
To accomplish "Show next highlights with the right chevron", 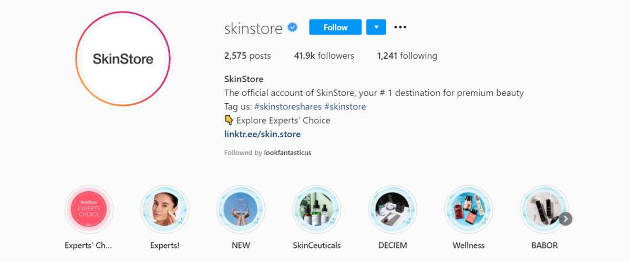I will pyautogui.click(x=566, y=219).
